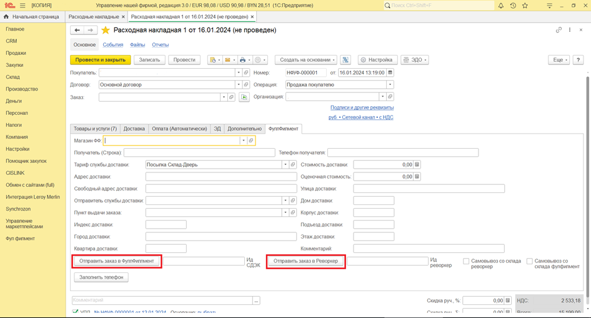Copy document link via chain icon

point(559,30)
